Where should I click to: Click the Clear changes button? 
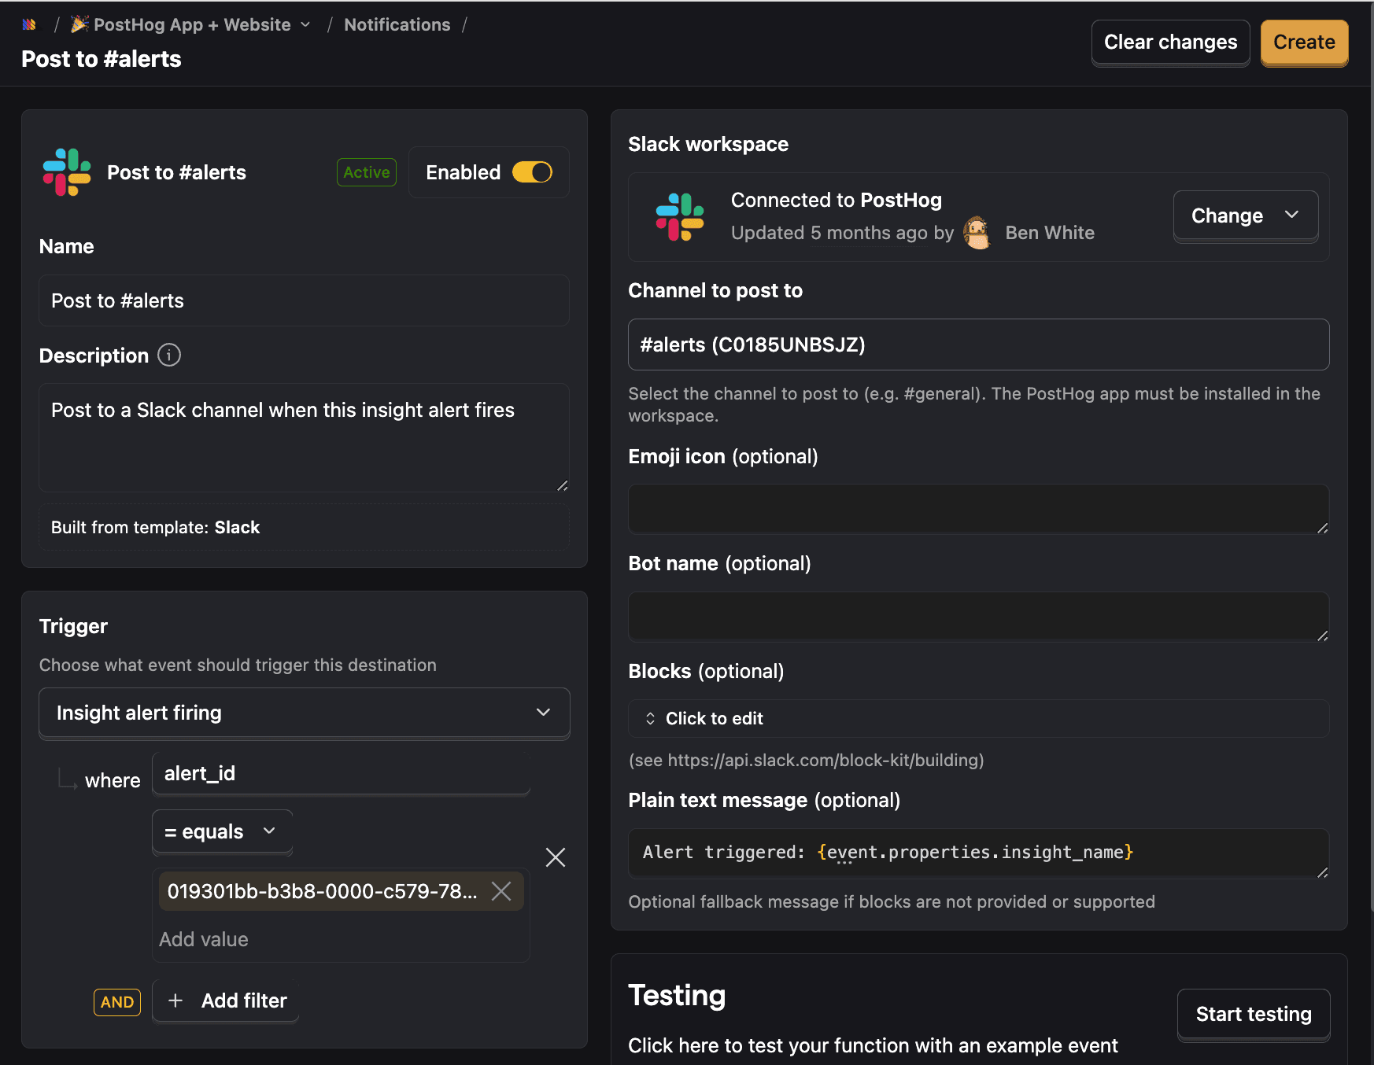[1170, 42]
